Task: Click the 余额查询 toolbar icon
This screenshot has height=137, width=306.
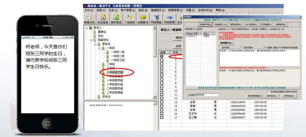Action: click(143, 19)
